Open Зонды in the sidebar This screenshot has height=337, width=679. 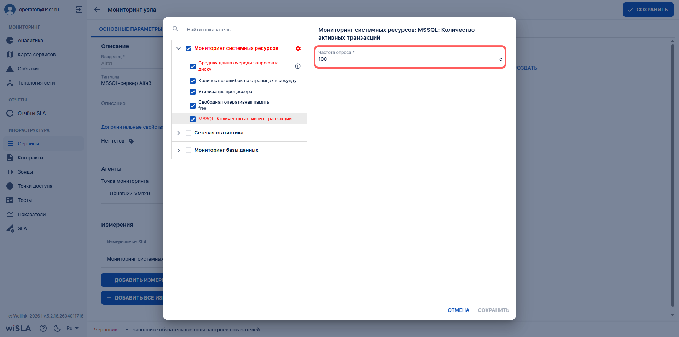click(43, 172)
